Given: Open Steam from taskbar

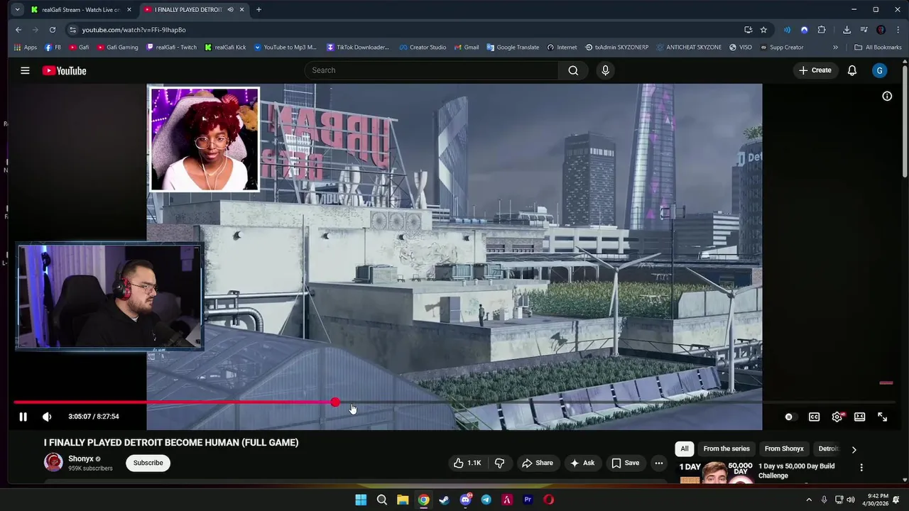Looking at the screenshot, I should 445,500.
